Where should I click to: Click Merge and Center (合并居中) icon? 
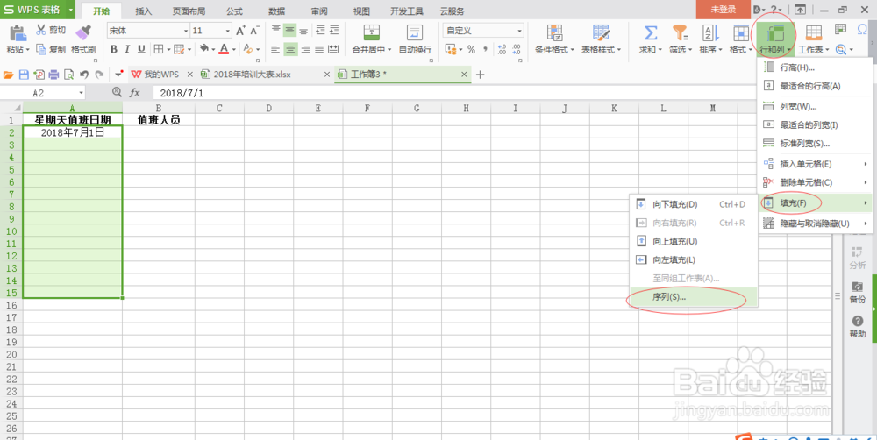click(x=371, y=33)
